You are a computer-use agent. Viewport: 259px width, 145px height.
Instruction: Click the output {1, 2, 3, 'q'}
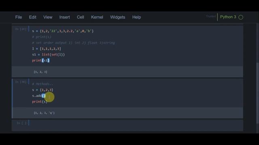[x=44, y=113]
